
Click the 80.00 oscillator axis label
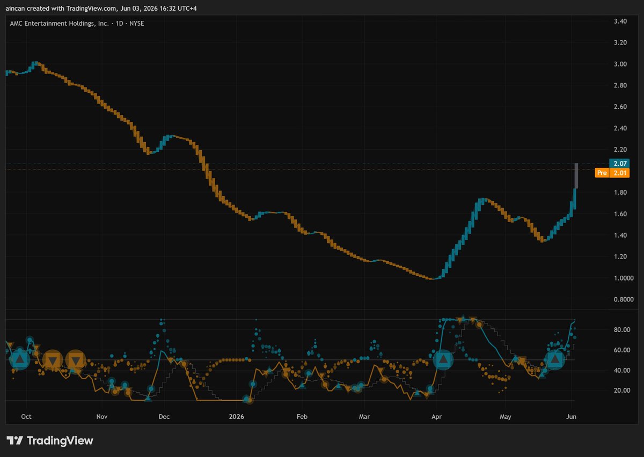tap(621, 330)
